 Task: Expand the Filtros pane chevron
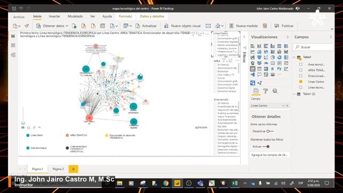244,37
